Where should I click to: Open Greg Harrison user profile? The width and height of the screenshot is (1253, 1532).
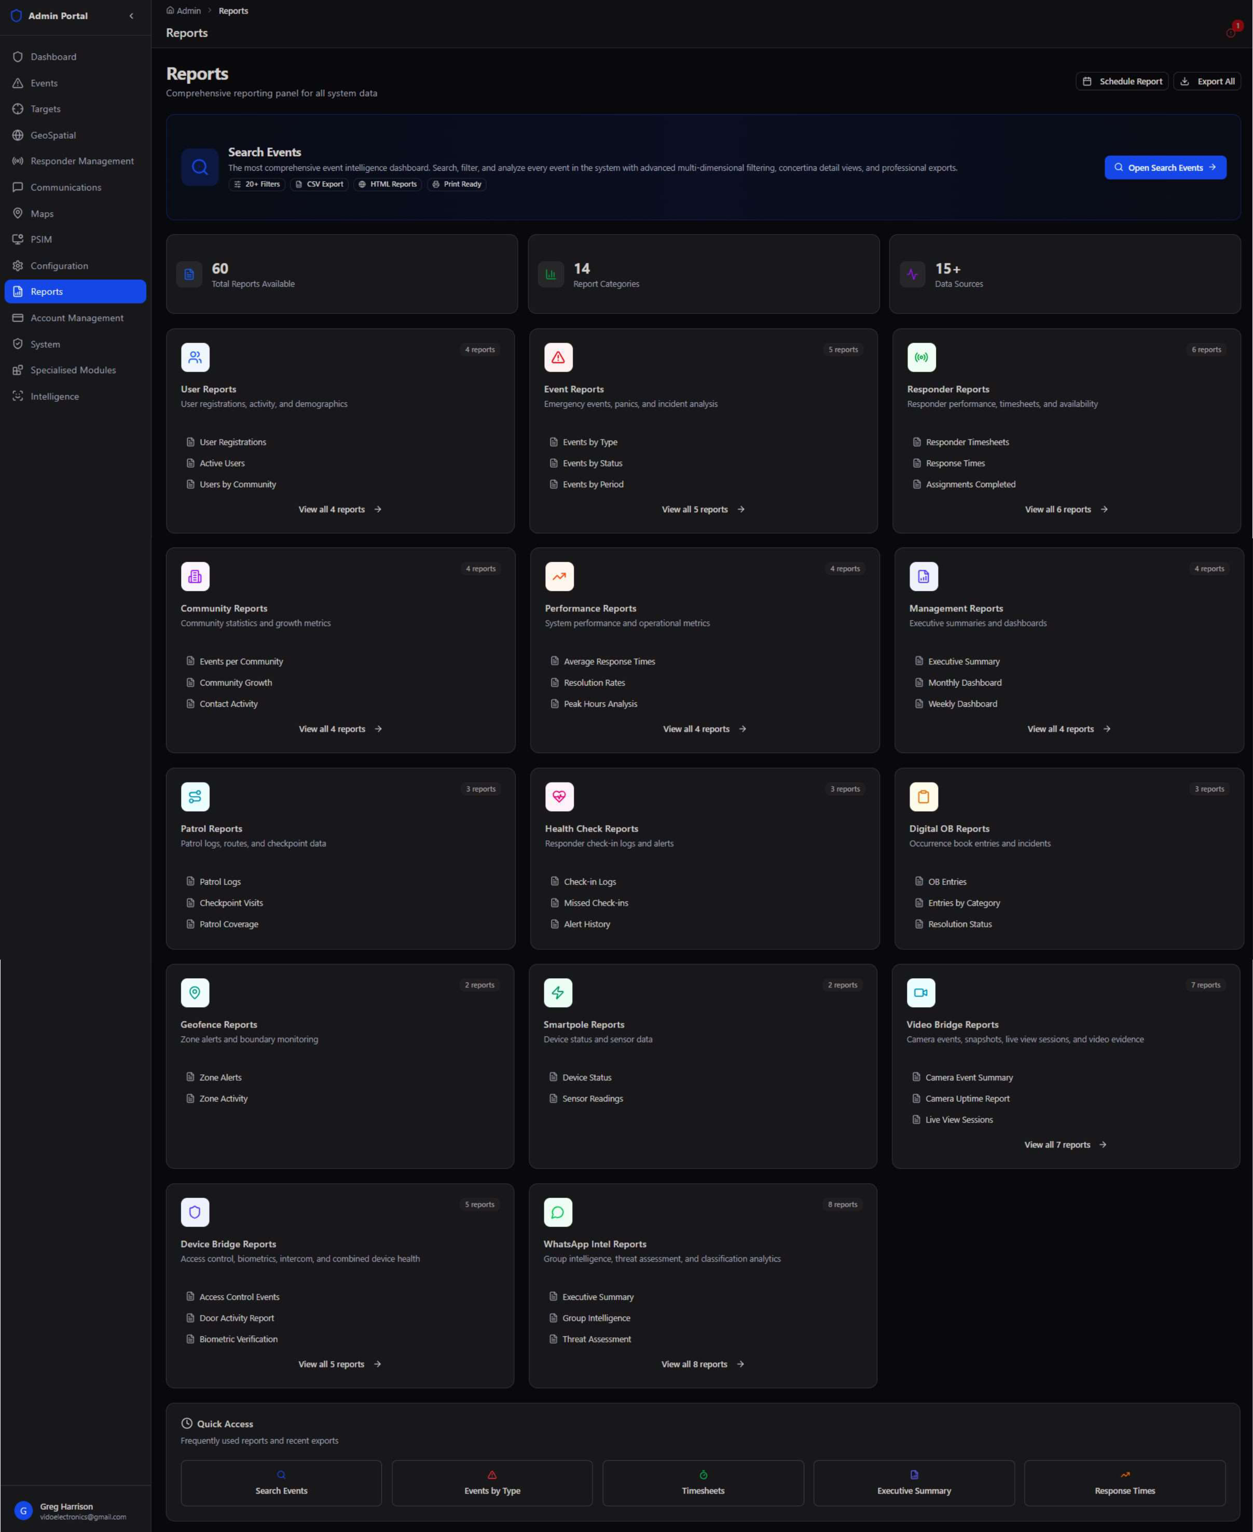tap(75, 1511)
